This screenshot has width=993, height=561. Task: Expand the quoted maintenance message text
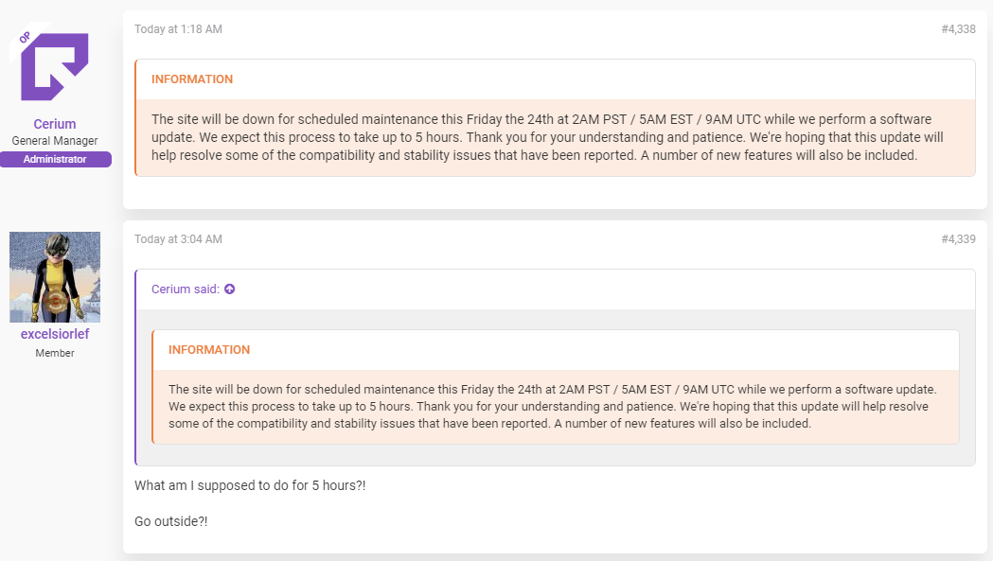[552, 407]
